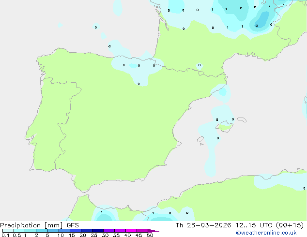Click legend swatch between 45 and 50
Image resolution: width=307 pixels, height=237 pixels.
click(142, 231)
